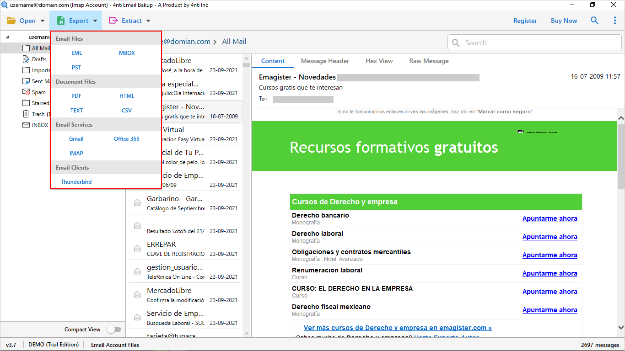This screenshot has width=625, height=351.
Task: Click the green Export file icon
Action: 60,21
